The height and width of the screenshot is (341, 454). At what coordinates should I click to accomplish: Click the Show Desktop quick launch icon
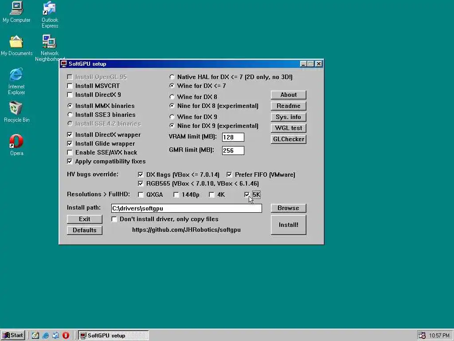coord(35,336)
